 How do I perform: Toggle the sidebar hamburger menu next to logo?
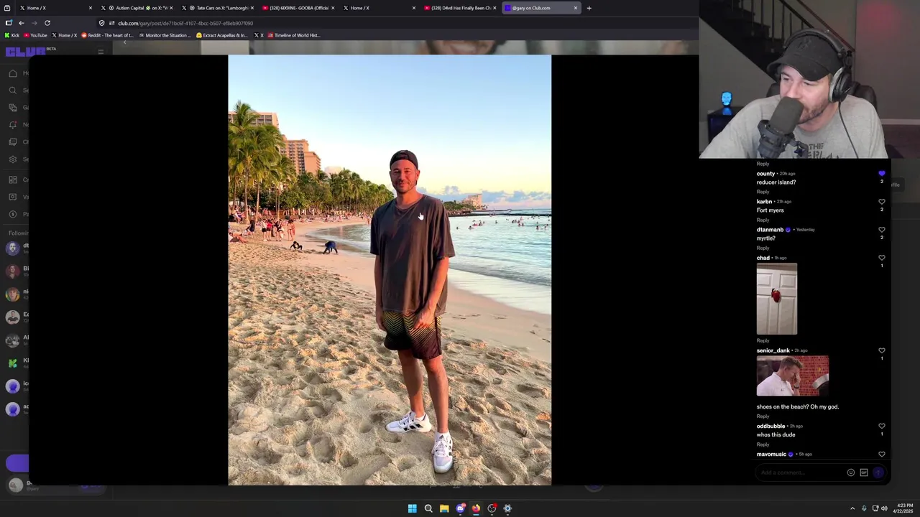coord(101,52)
